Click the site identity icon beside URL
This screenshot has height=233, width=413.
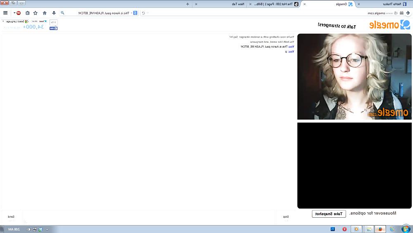pos(396,13)
